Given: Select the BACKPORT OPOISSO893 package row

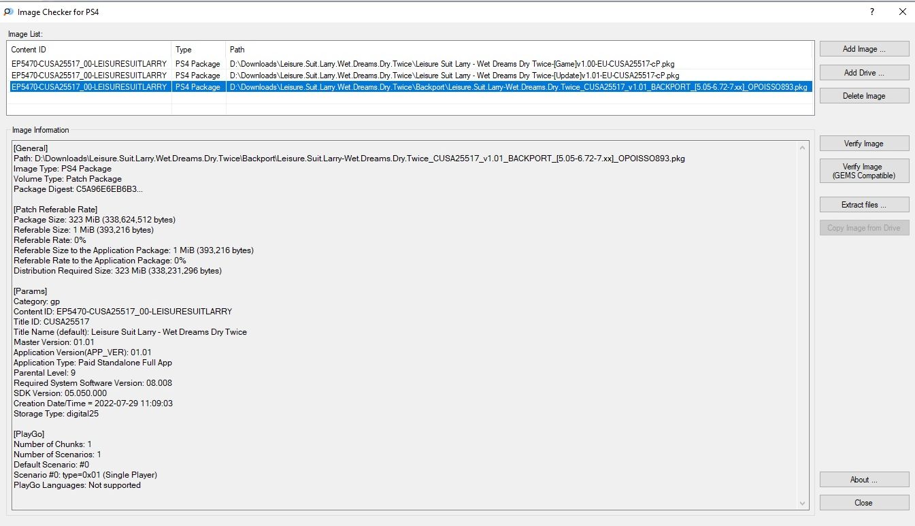Looking at the screenshot, I should coord(410,87).
